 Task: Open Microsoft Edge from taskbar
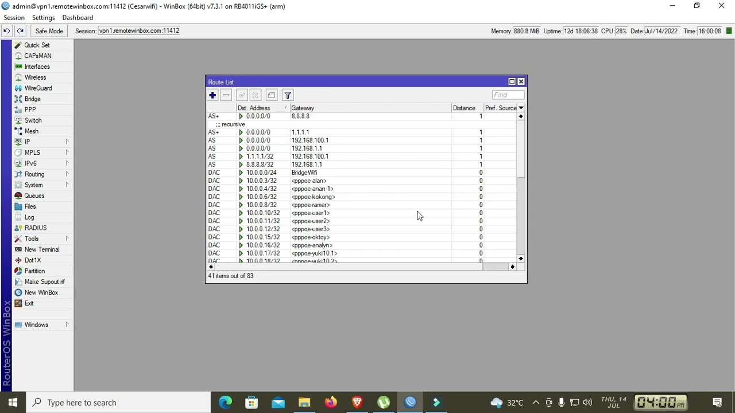pyautogui.click(x=225, y=403)
